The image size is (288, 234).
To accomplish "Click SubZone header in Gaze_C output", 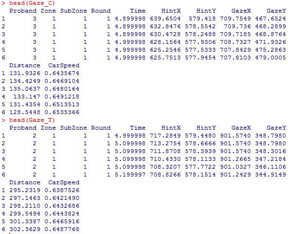I will pos(74,11).
